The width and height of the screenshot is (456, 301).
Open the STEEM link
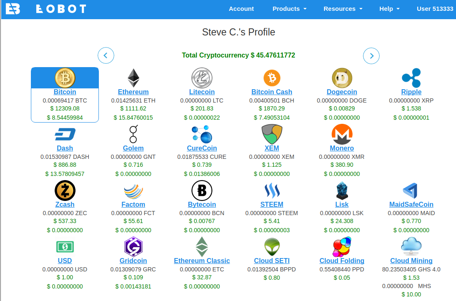272,205
